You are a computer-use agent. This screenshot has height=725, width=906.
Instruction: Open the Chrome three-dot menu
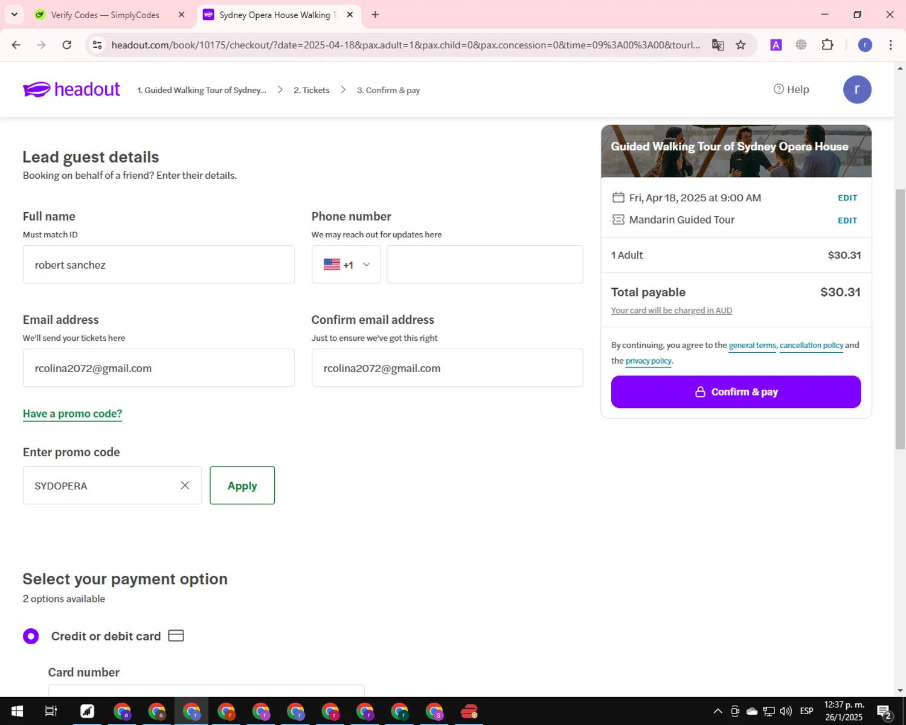pos(890,45)
